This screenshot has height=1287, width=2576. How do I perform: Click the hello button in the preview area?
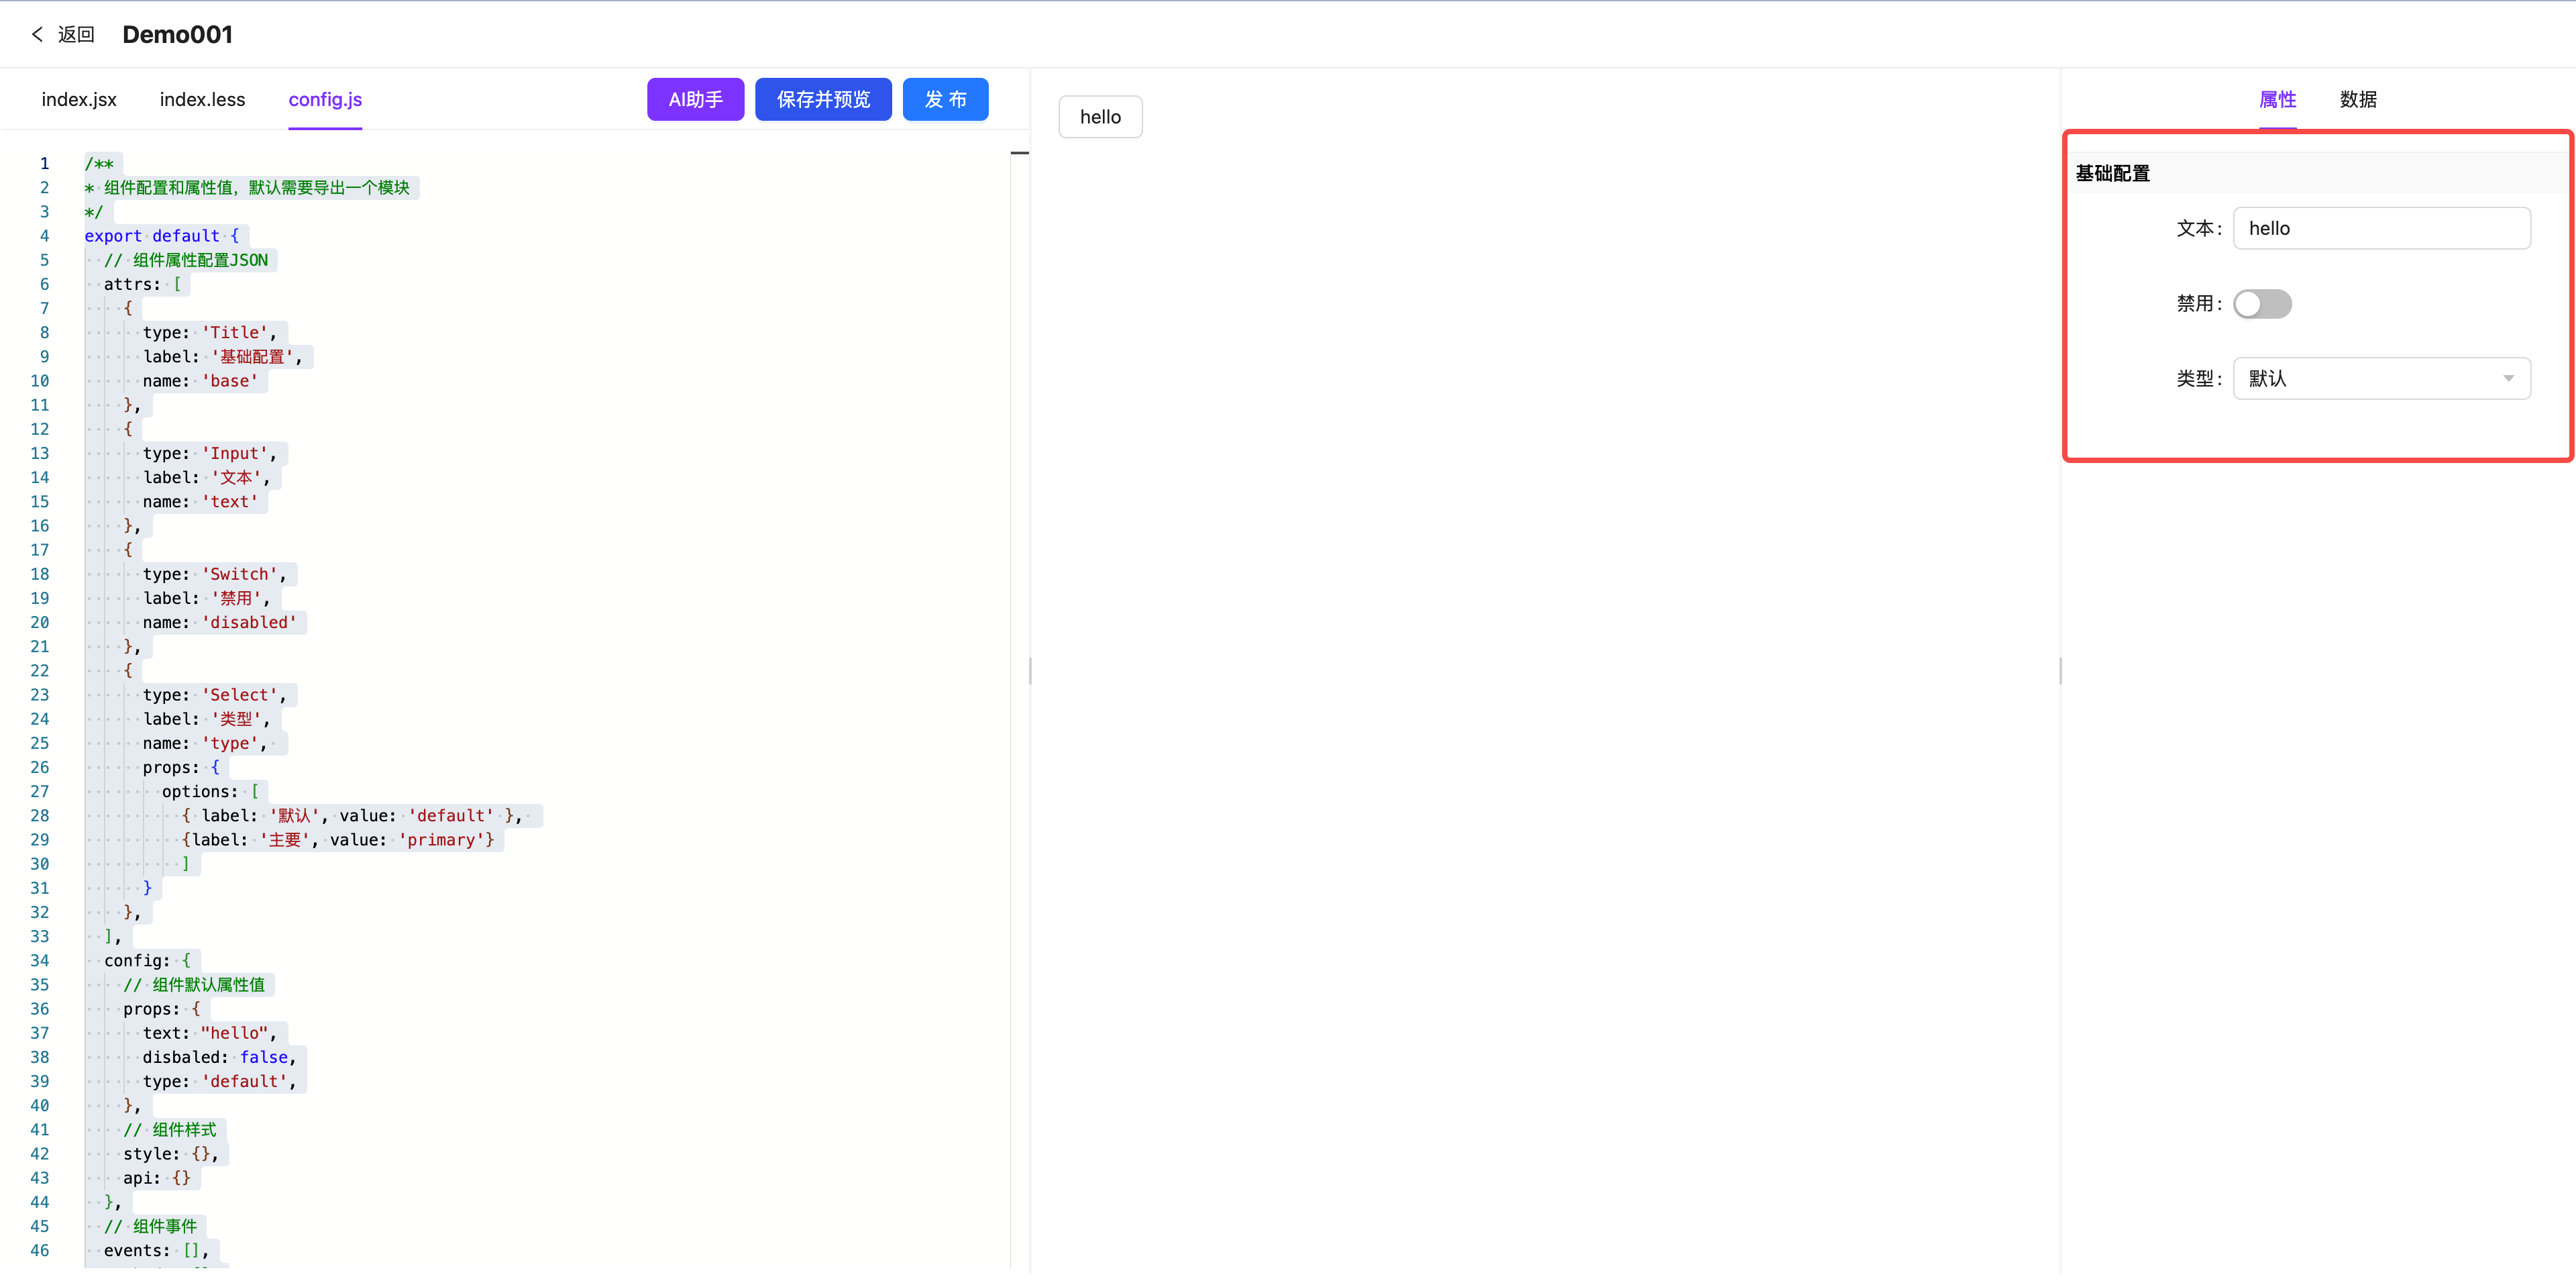[x=1100, y=116]
